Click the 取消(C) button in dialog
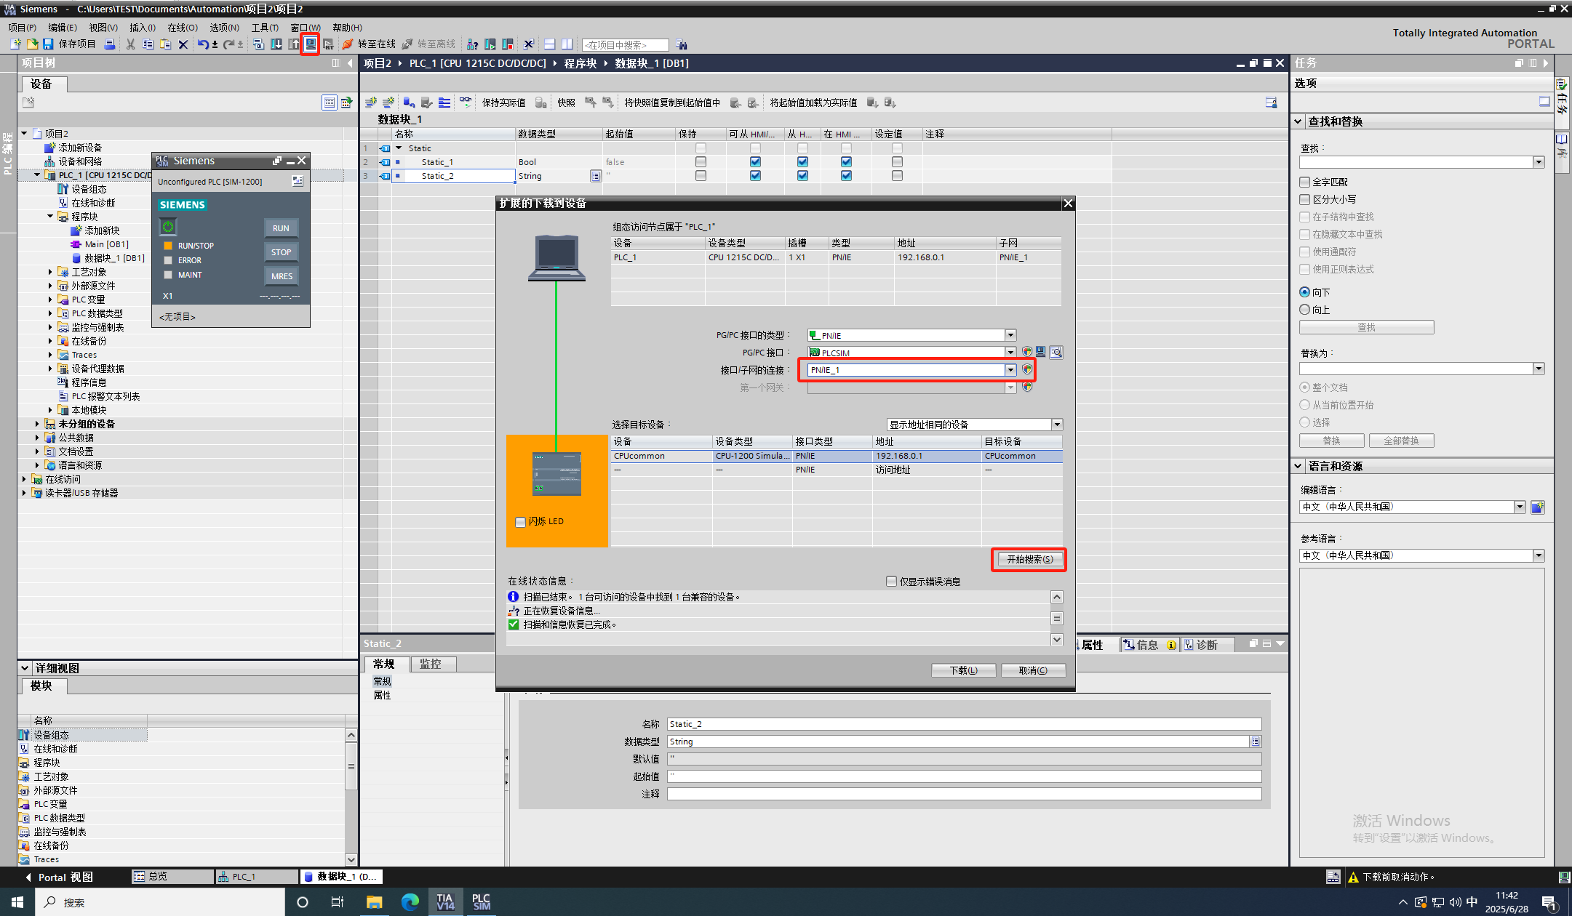This screenshot has width=1572, height=916. point(1033,670)
